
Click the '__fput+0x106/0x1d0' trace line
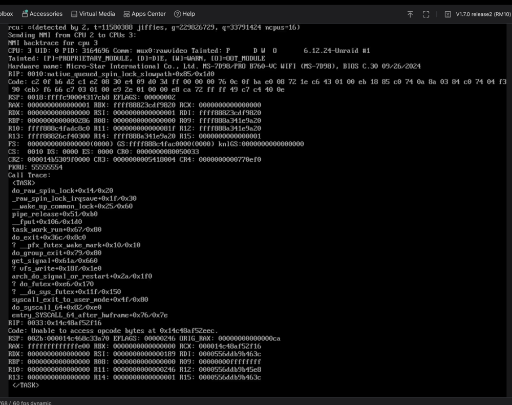coord(47,222)
